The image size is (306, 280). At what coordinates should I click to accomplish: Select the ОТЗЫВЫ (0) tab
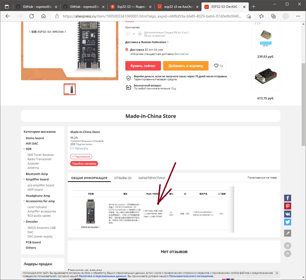[x=123, y=178]
